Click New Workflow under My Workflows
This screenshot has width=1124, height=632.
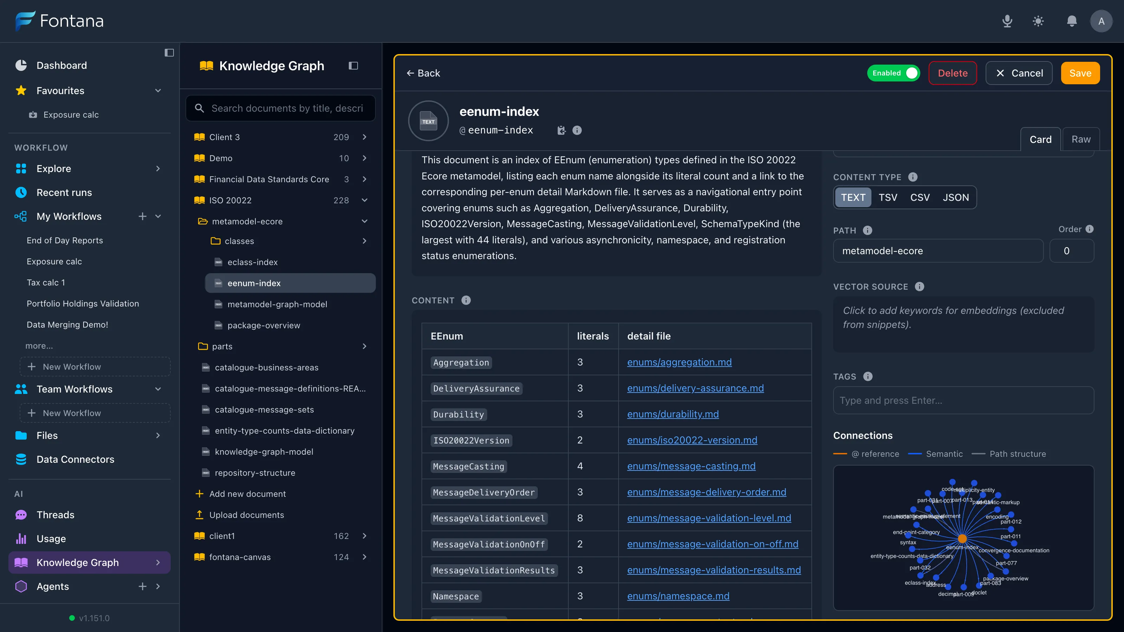tap(95, 367)
